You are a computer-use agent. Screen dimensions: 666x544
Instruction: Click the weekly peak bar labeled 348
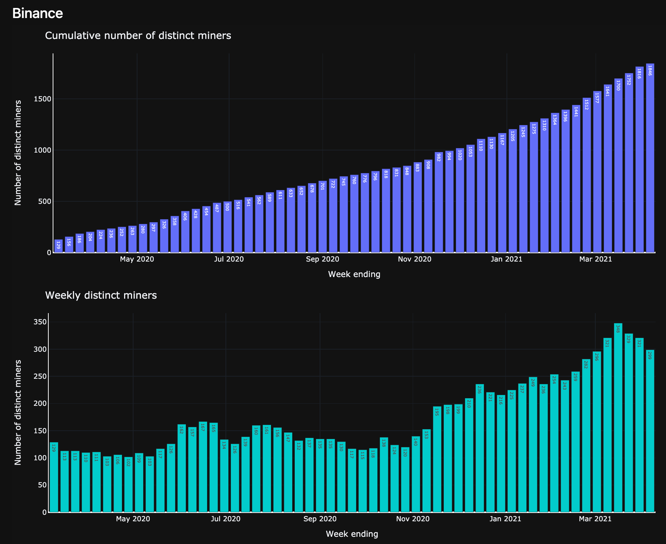point(618,418)
